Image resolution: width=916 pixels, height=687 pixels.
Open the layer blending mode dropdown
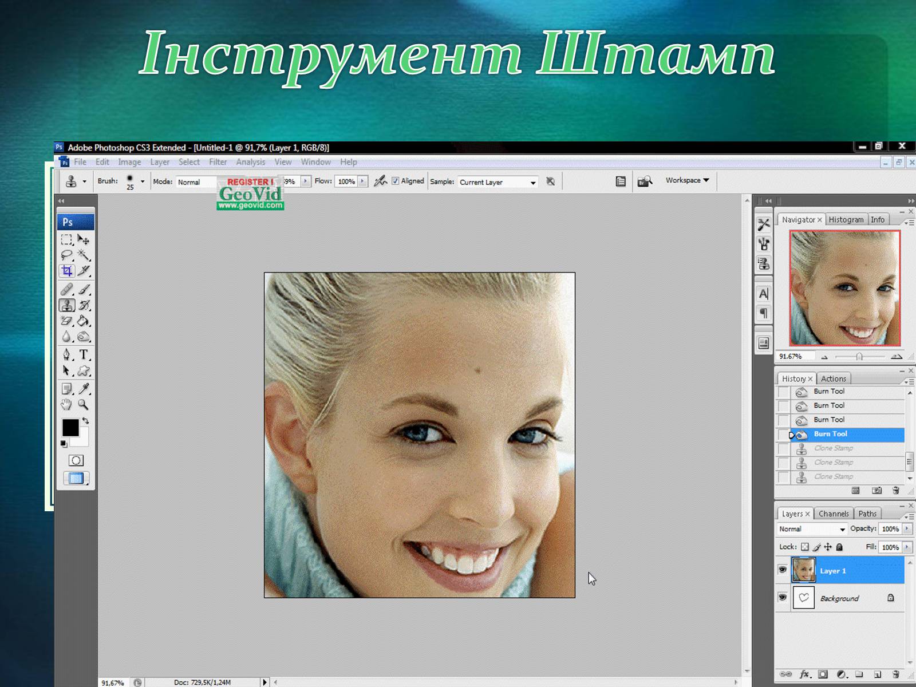(812, 529)
